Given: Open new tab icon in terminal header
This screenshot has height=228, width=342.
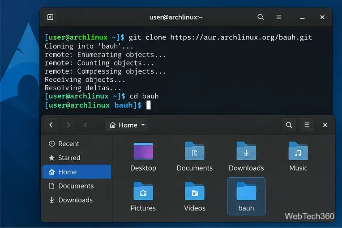Looking at the screenshot, I should [51, 17].
